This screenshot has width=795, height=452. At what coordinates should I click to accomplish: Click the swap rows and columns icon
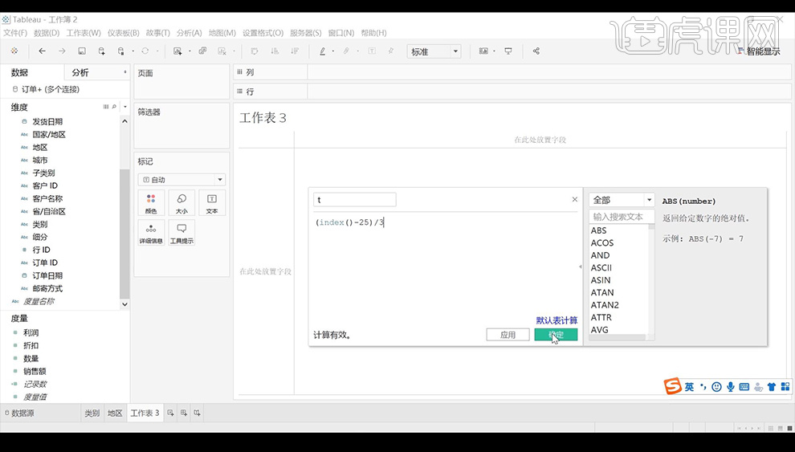click(x=255, y=51)
